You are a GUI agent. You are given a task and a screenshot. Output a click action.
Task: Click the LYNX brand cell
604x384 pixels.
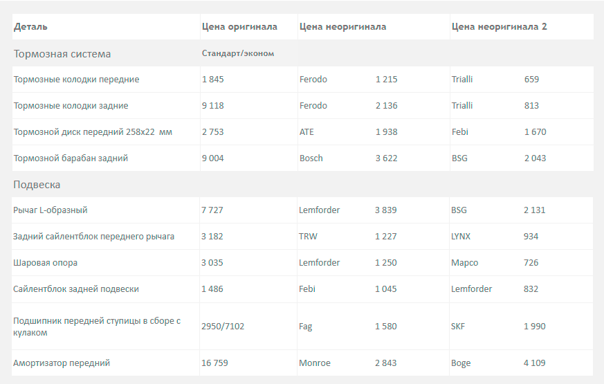(x=460, y=237)
